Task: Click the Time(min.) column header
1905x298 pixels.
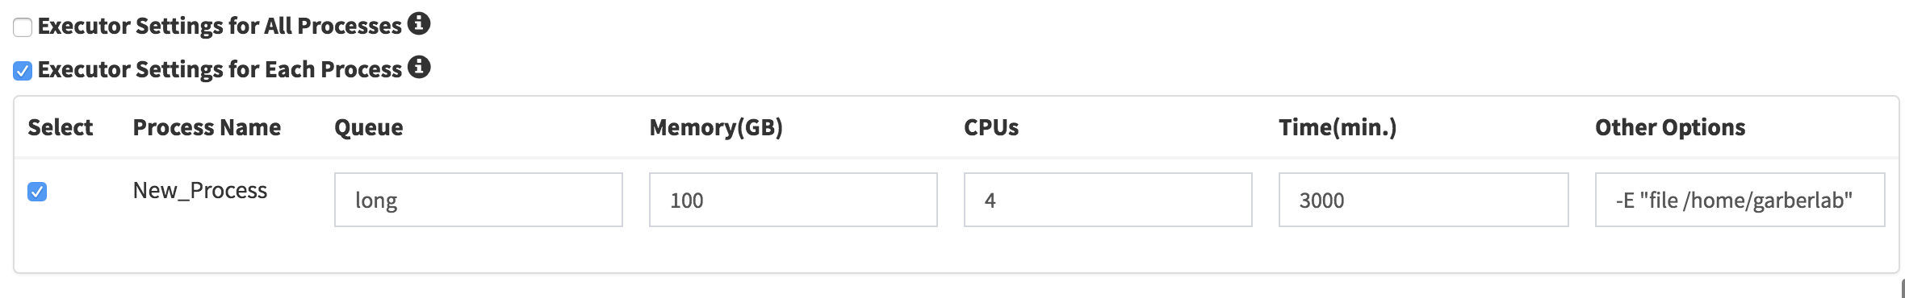Action: point(1338,127)
